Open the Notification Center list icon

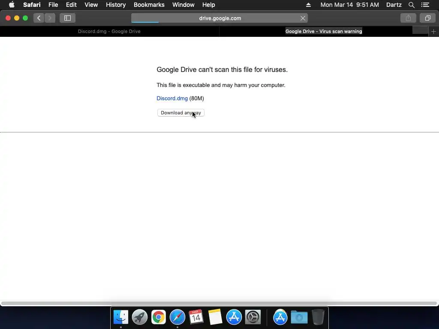(425, 5)
